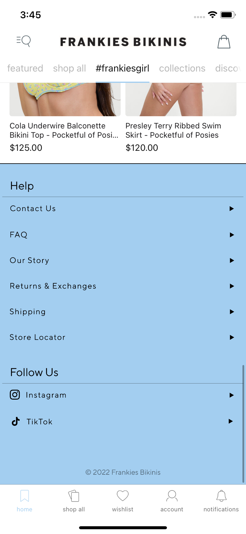Open the shop all tab icon
Viewport: 246px width, 534px height.
pyautogui.click(x=74, y=496)
